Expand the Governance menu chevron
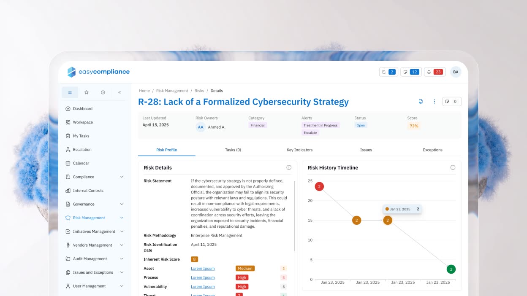This screenshot has width=527, height=296. tap(122, 204)
